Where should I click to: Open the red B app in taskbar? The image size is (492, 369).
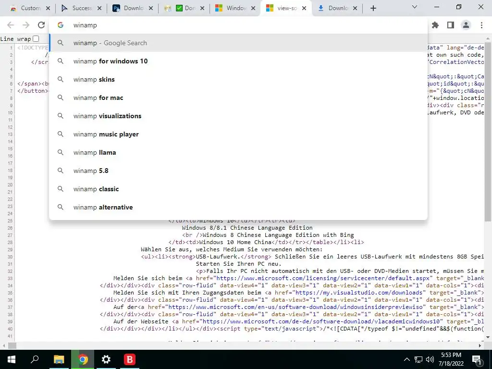[130, 359]
